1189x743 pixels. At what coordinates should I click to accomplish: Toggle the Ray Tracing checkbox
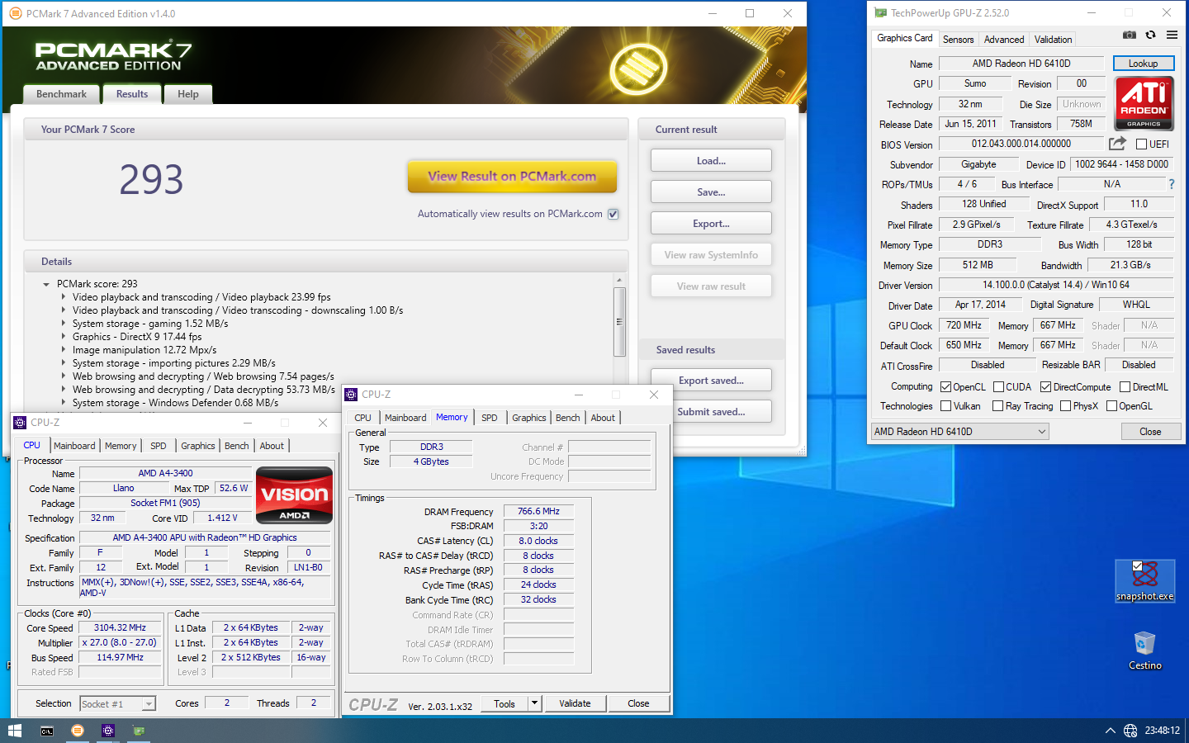(997, 405)
